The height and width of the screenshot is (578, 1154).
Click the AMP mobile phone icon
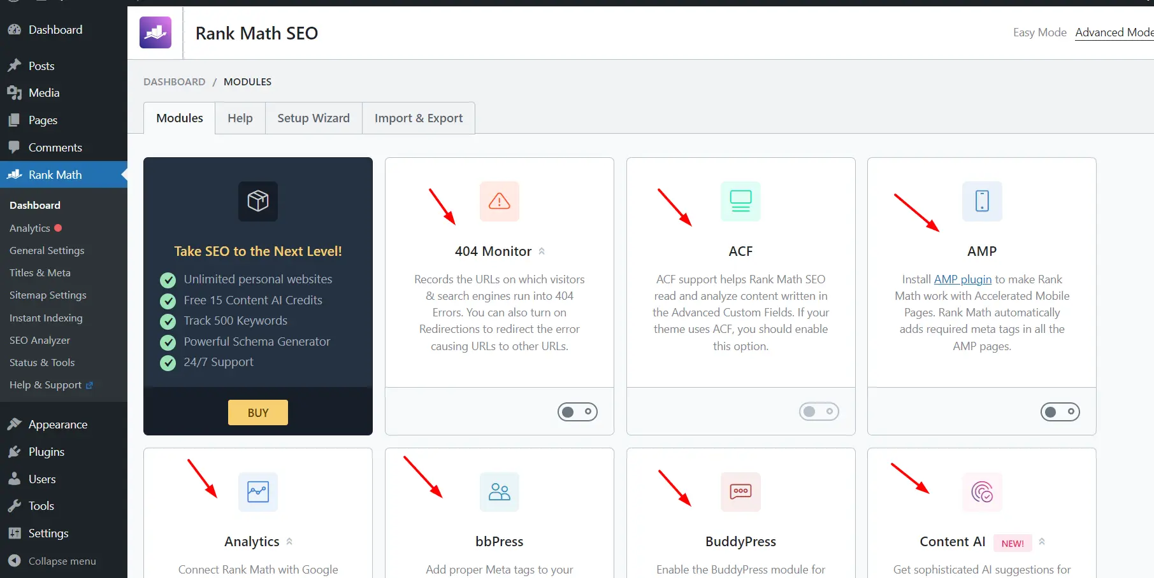(982, 201)
